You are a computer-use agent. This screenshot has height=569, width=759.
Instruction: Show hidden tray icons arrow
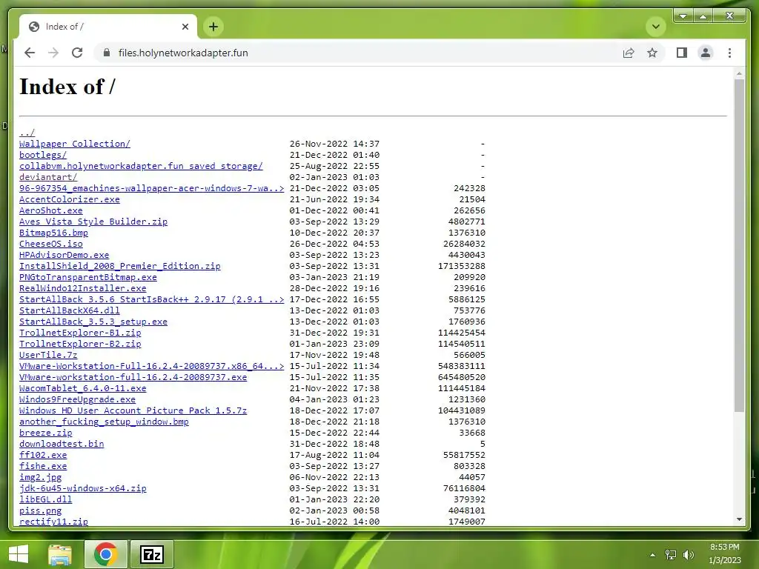coord(652,555)
